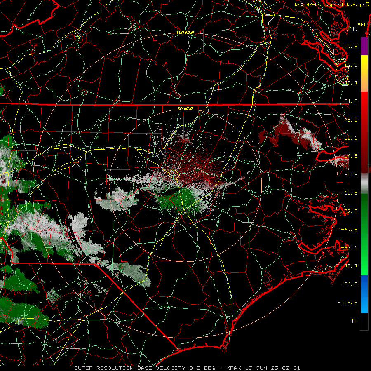
Task: Click the 100 NMI range ring label
Action: pos(185,33)
